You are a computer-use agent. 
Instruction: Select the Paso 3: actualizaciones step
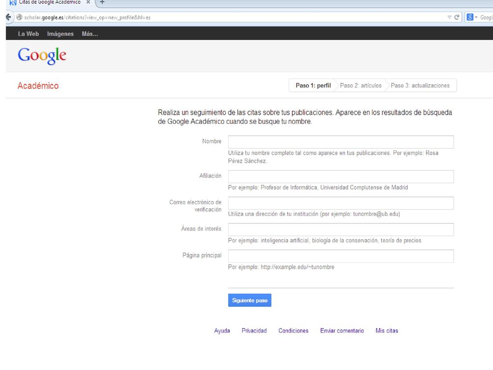point(420,86)
